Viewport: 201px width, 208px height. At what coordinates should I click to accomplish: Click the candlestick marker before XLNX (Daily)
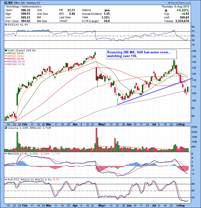[x=5, y=50]
